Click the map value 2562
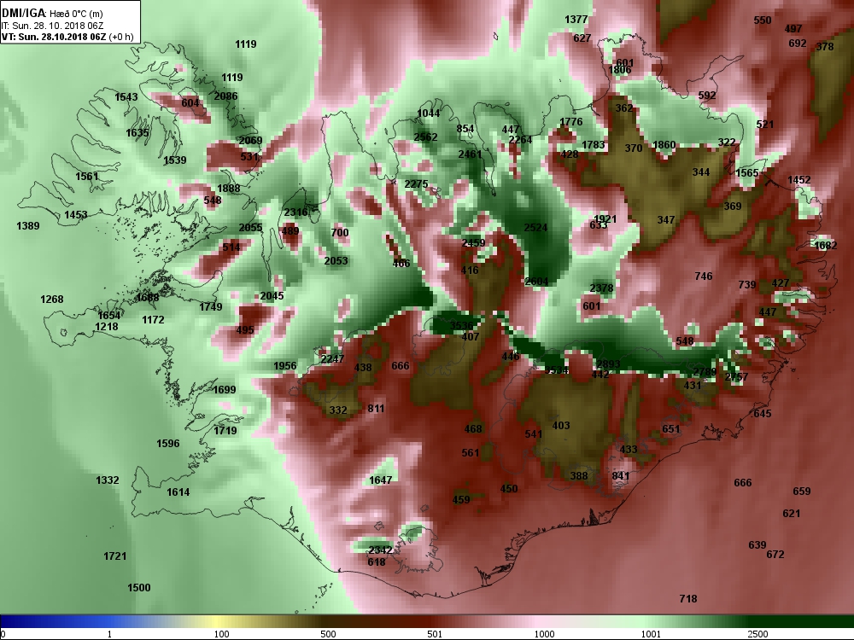Viewport: 854px width, 640px height. tap(425, 137)
